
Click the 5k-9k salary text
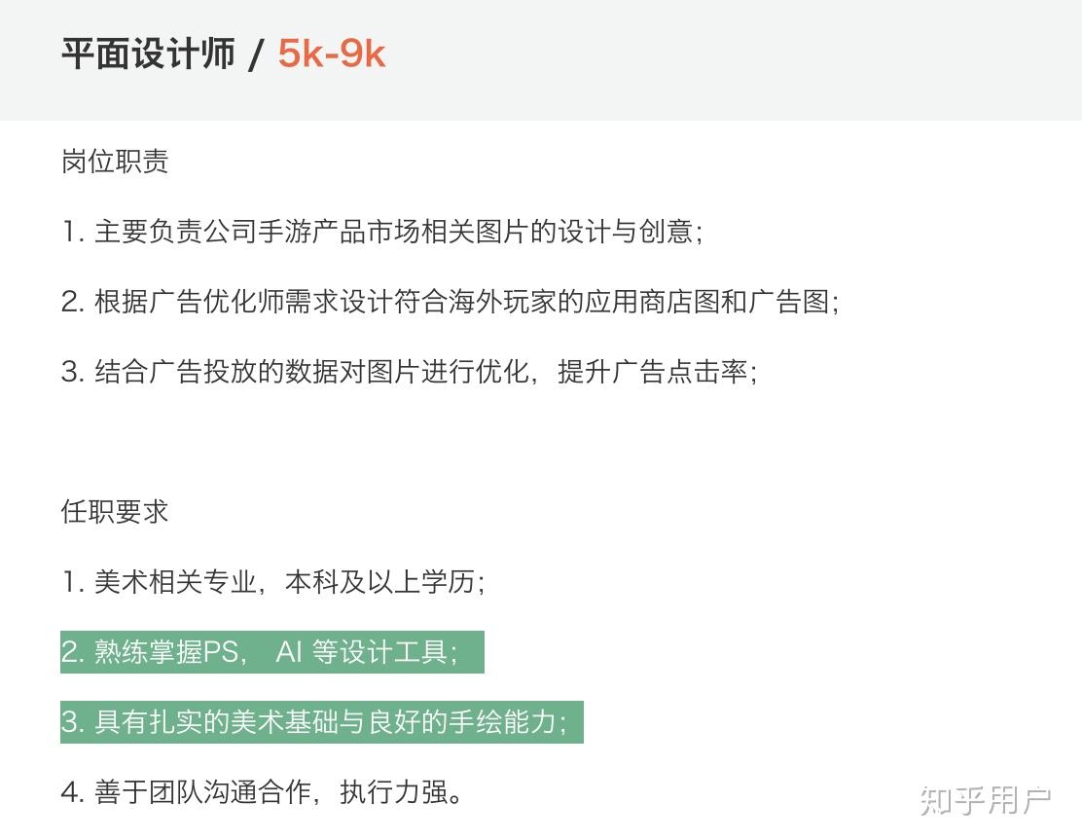point(331,54)
